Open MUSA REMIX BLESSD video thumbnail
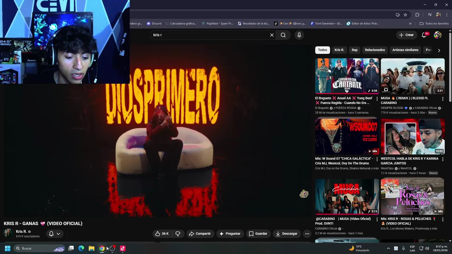 tap(412, 76)
